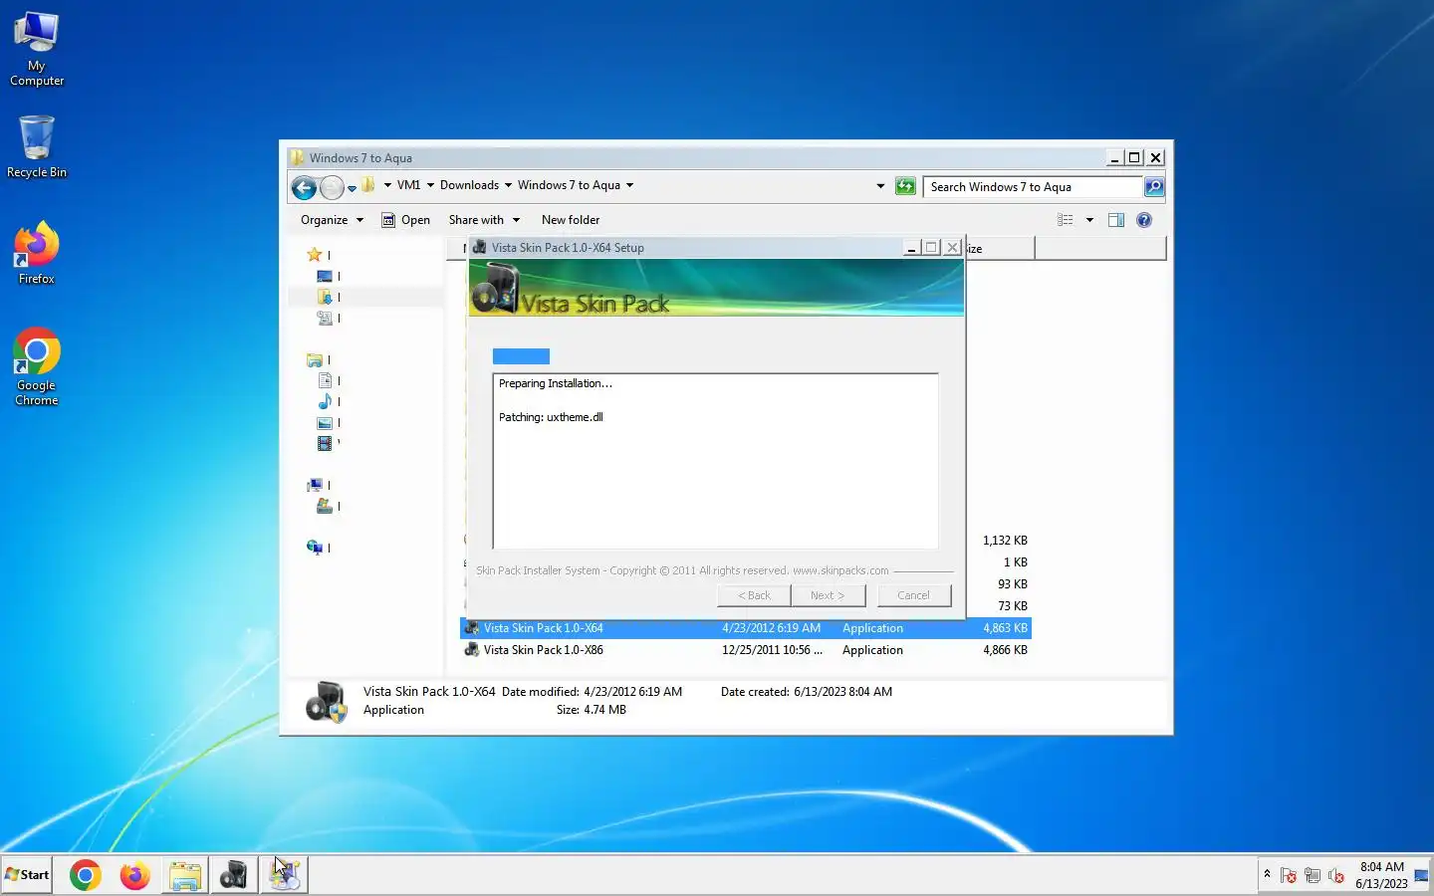1434x896 pixels.
Task: Select the Documents library icon
Action: click(325, 380)
